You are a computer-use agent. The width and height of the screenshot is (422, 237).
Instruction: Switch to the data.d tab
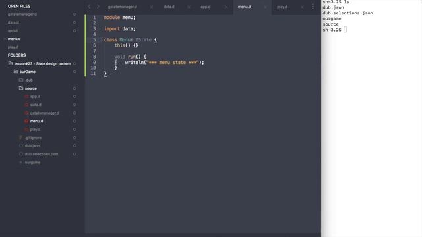point(169,7)
